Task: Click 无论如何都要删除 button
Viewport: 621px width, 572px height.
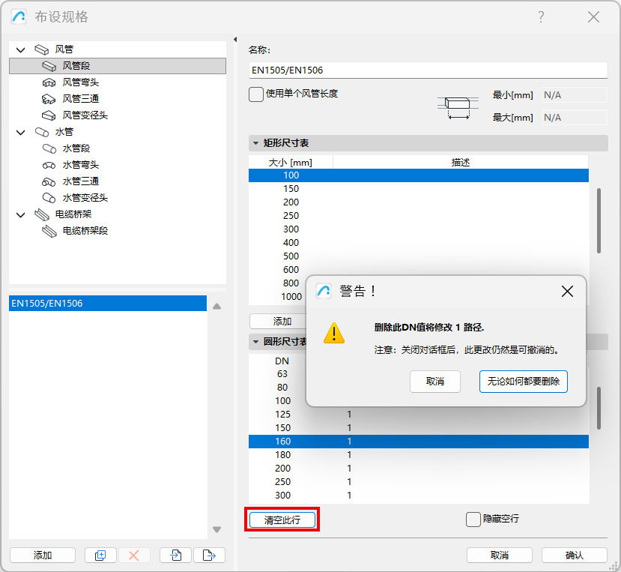Action: [523, 382]
